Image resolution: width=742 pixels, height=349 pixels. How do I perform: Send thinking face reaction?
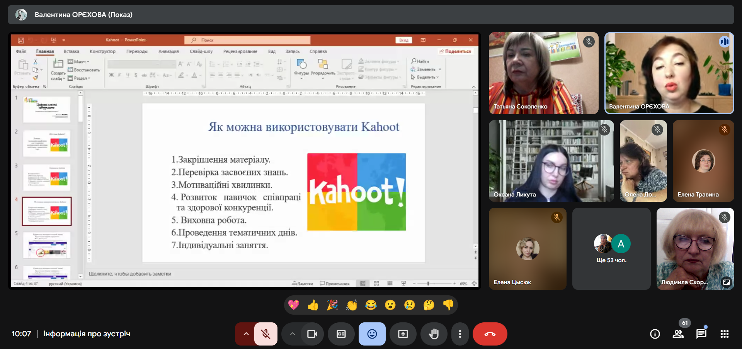point(429,305)
